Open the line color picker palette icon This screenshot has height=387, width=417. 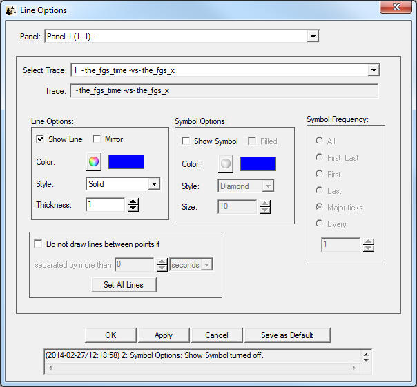point(94,162)
